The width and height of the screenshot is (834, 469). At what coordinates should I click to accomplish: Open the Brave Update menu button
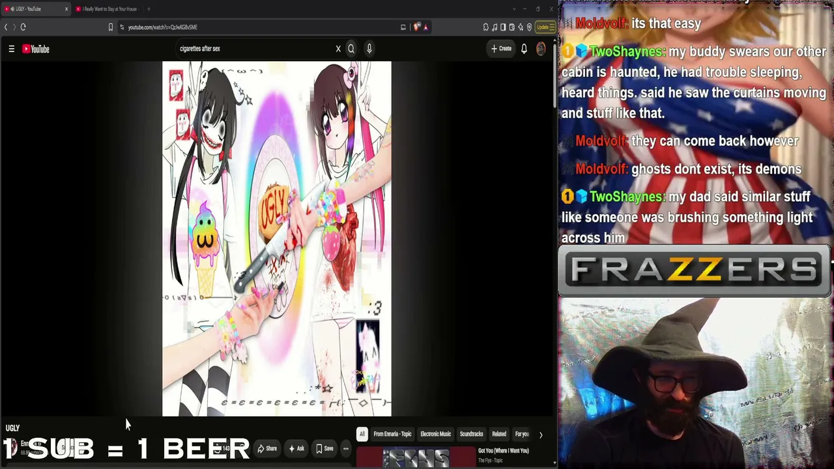(545, 27)
